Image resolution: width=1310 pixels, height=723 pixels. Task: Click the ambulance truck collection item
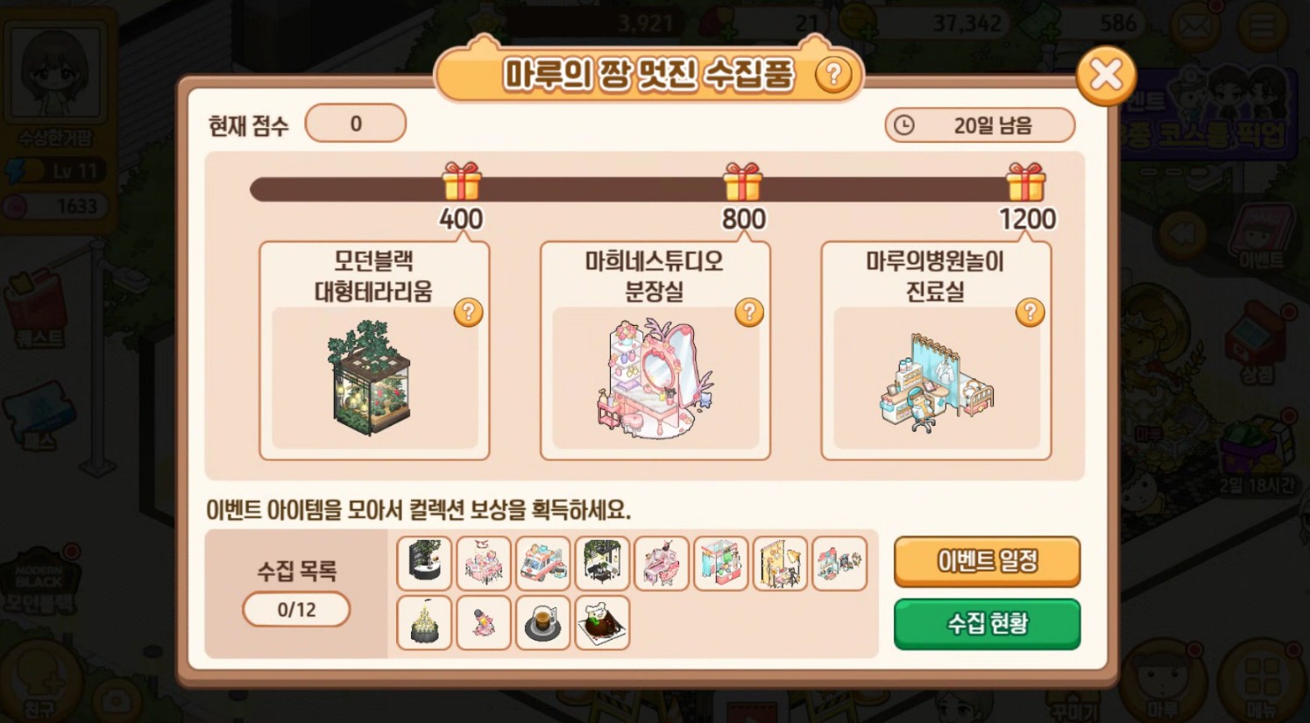click(x=543, y=564)
